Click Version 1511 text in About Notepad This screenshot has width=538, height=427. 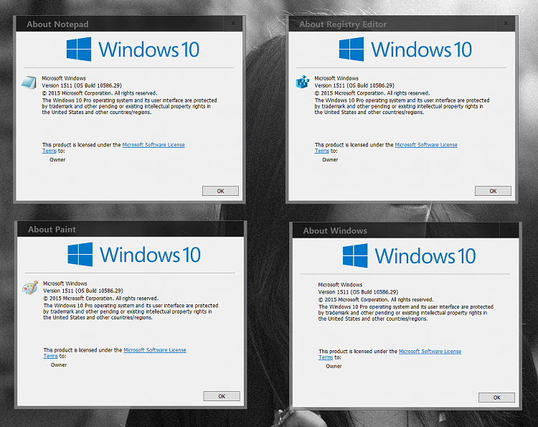(82, 85)
